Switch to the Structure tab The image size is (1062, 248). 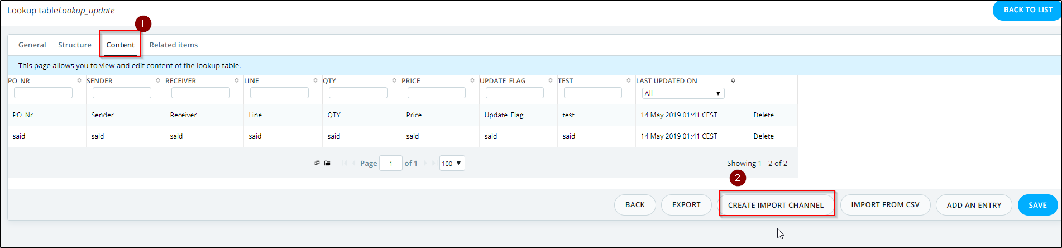click(x=75, y=45)
